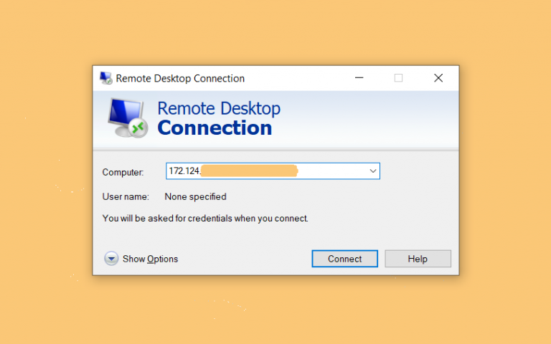The image size is (551, 344).
Task: Click the credentials notice text
Action: (x=205, y=219)
